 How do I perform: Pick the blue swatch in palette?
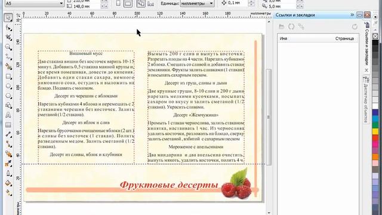pyautogui.click(x=375, y=112)
